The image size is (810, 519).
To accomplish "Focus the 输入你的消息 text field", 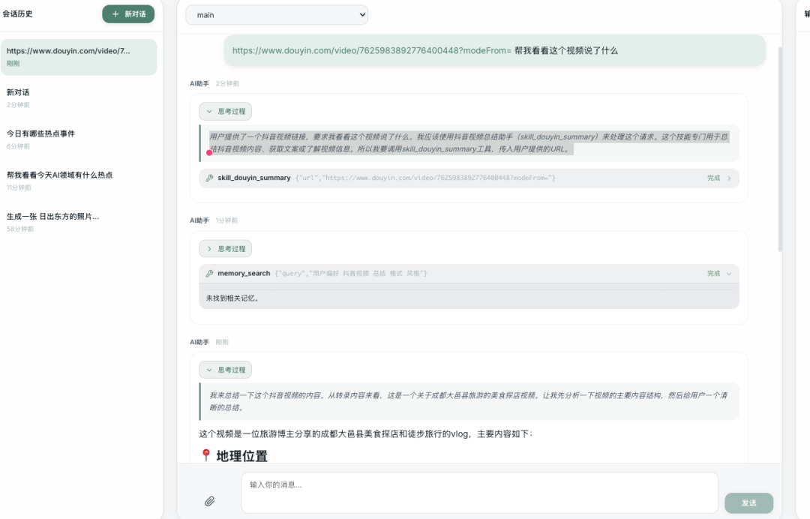I will (x=478, y=492).
